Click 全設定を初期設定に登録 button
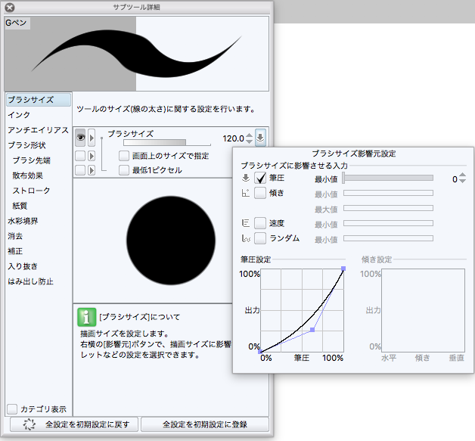 [204, 425]
